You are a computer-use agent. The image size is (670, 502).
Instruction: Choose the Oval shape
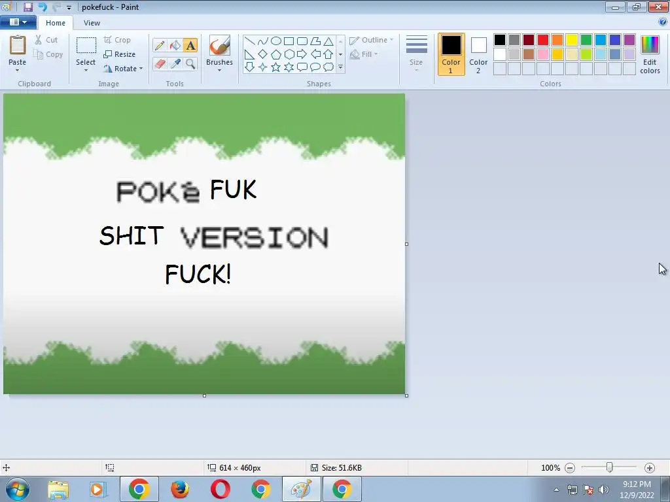point(276,41)
